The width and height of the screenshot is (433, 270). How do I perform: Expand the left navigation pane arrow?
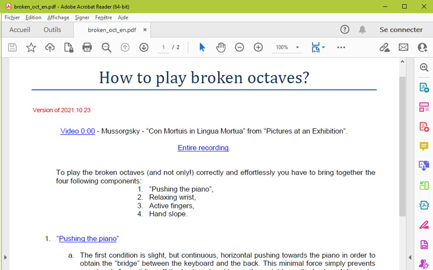[x=4, y=257]
